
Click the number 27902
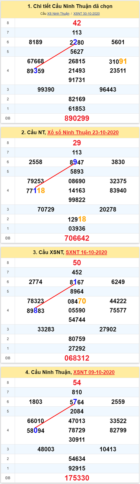point(108,329)
